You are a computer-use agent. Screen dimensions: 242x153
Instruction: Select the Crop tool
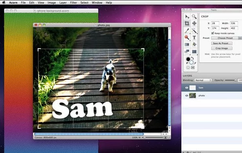[187, 23]
